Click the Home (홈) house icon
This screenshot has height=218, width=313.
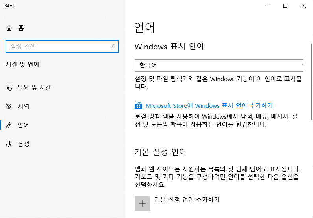(x=9, y=28)
